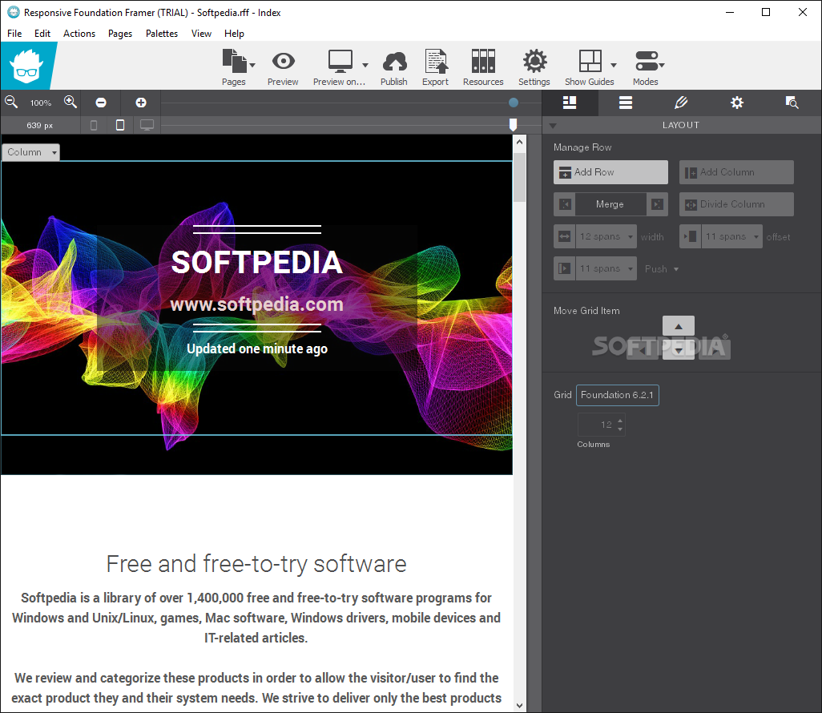Click the canvas scrollbar down arrow
822x713 pixels.
pyautogui.click(x=519, y=706)
